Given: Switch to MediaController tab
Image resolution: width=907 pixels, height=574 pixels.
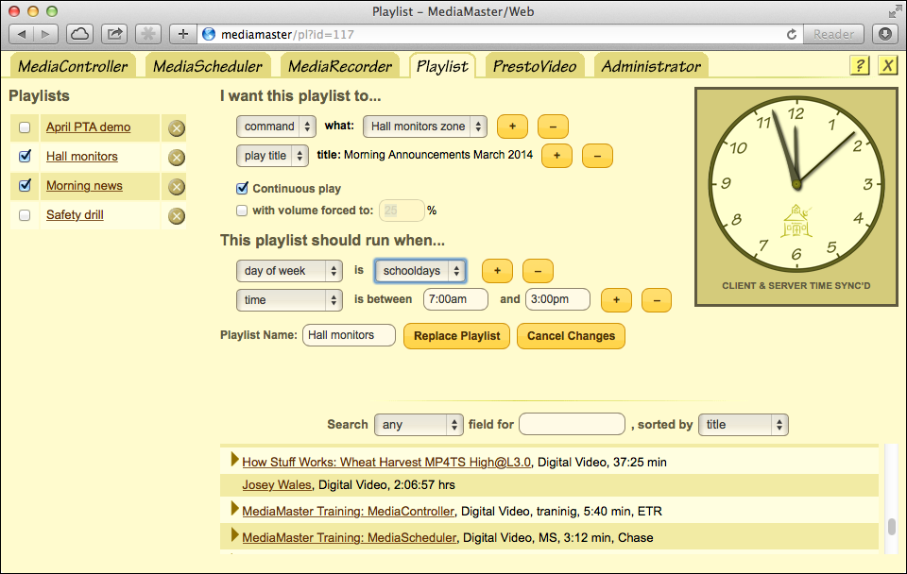Looking at the screenshot, I should click(73, 66).
